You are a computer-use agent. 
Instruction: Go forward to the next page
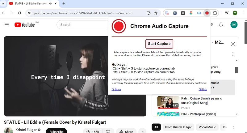pos(11,13)
